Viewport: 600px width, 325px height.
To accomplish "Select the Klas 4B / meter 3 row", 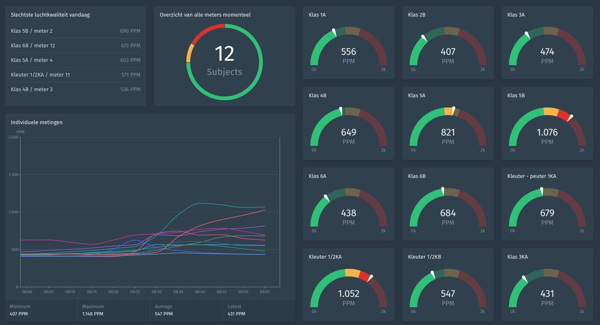I will click(75, 89).
